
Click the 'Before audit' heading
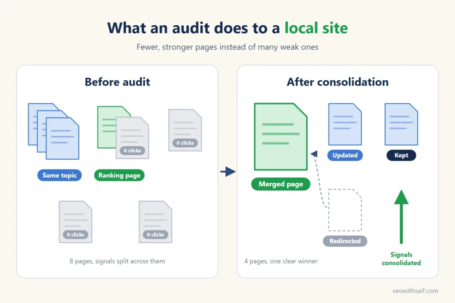click(x=117, y=82)
